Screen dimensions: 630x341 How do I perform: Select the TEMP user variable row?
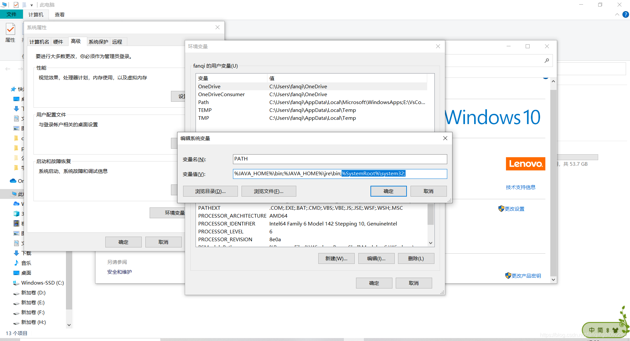tap(312, 110)
